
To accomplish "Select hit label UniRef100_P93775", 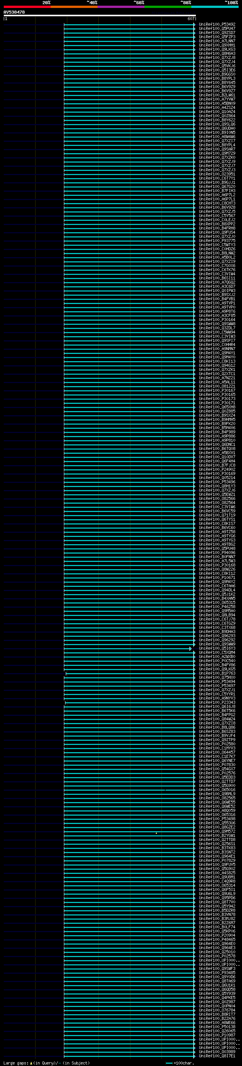I will [x=217, y=241].
